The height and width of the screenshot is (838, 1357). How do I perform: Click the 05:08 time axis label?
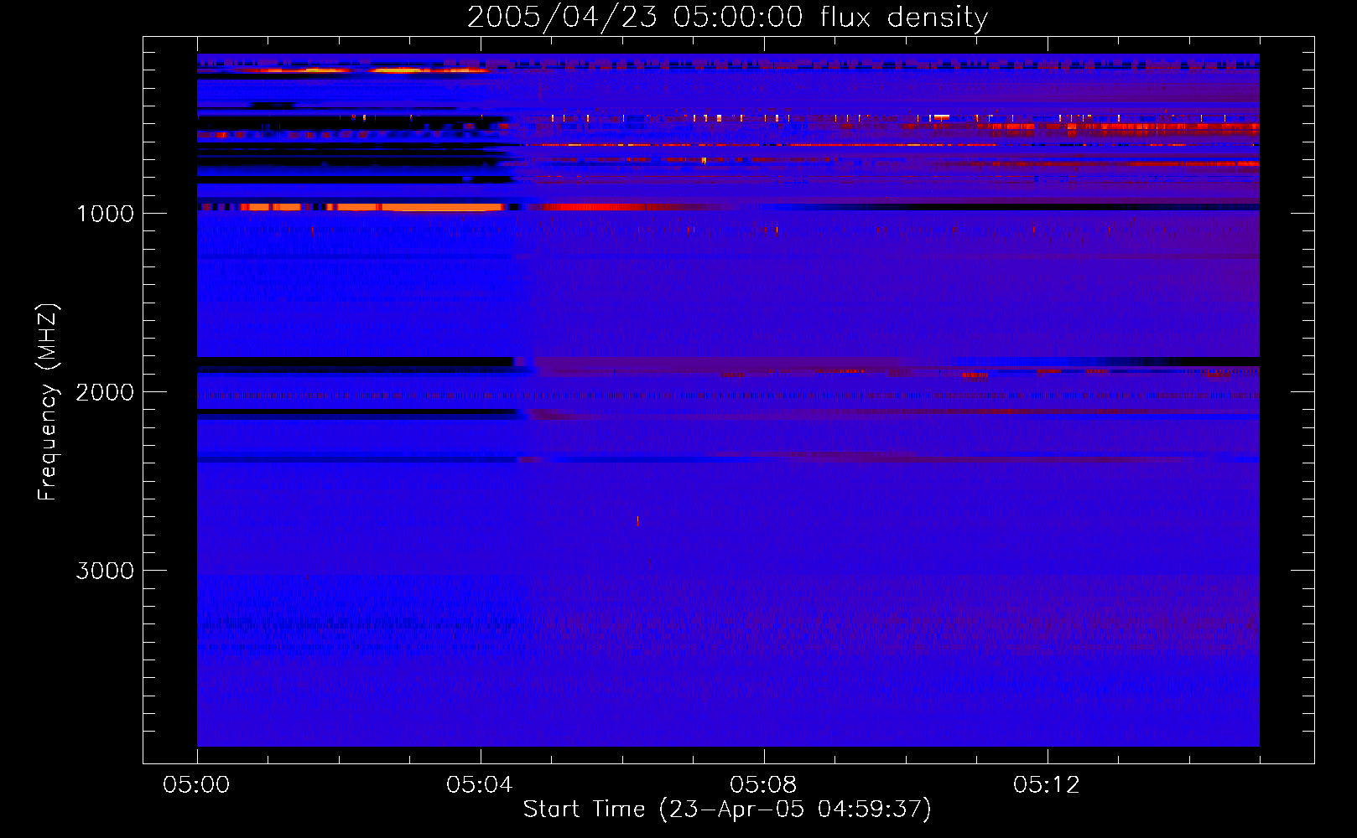click(x=763, y=784)
